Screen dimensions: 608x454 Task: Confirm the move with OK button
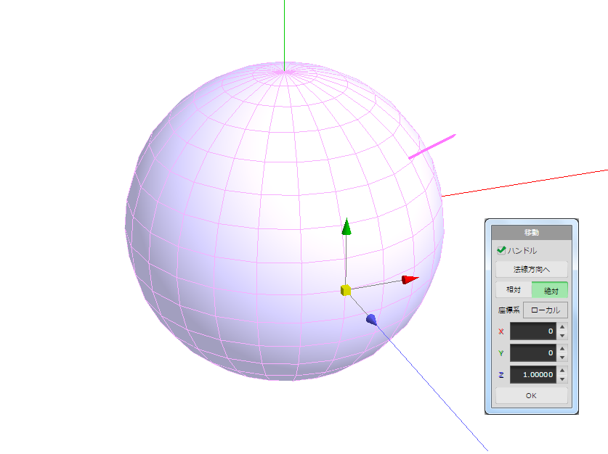click(531, 396)
